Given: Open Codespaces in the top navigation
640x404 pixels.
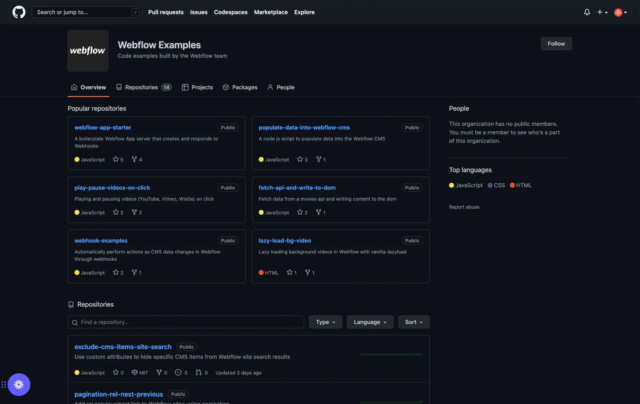Looking at the screenshot, I should pyautogui.click(x=231, y=12).
